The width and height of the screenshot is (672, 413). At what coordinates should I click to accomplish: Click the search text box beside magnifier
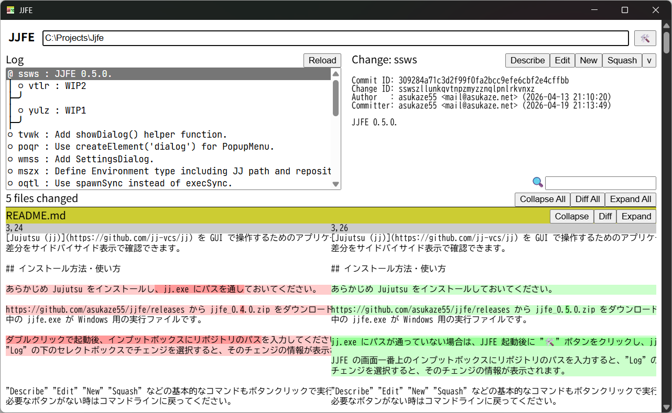(601, 183)
